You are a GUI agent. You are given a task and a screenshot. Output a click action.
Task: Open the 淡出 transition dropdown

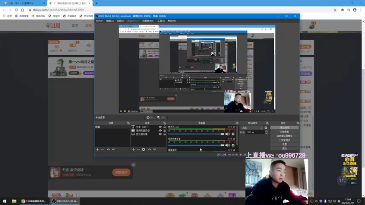click(252, 128)
